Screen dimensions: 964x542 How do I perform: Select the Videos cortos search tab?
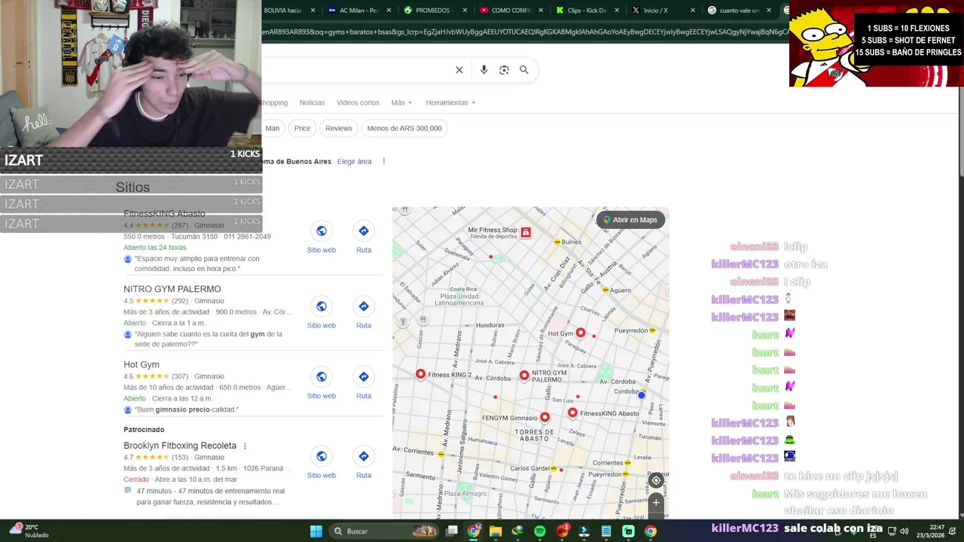[x=358, y=102]
